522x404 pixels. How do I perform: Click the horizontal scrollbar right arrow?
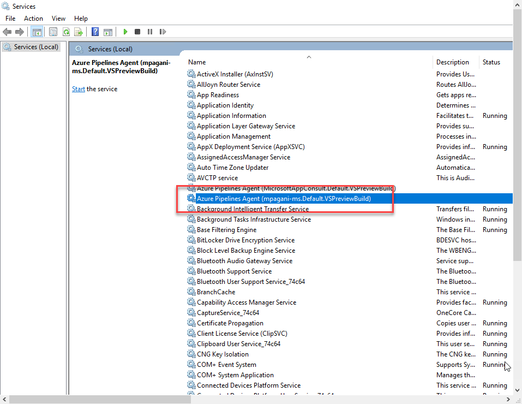508,399
